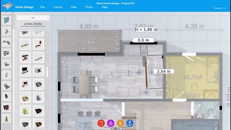Pick the black flat-screen TV thumbnail

click(25, 71)
